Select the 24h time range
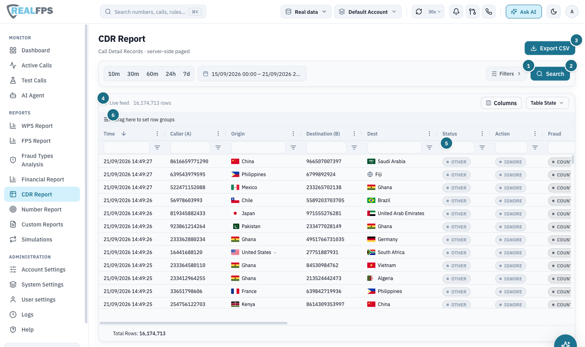 coord(171,74)
